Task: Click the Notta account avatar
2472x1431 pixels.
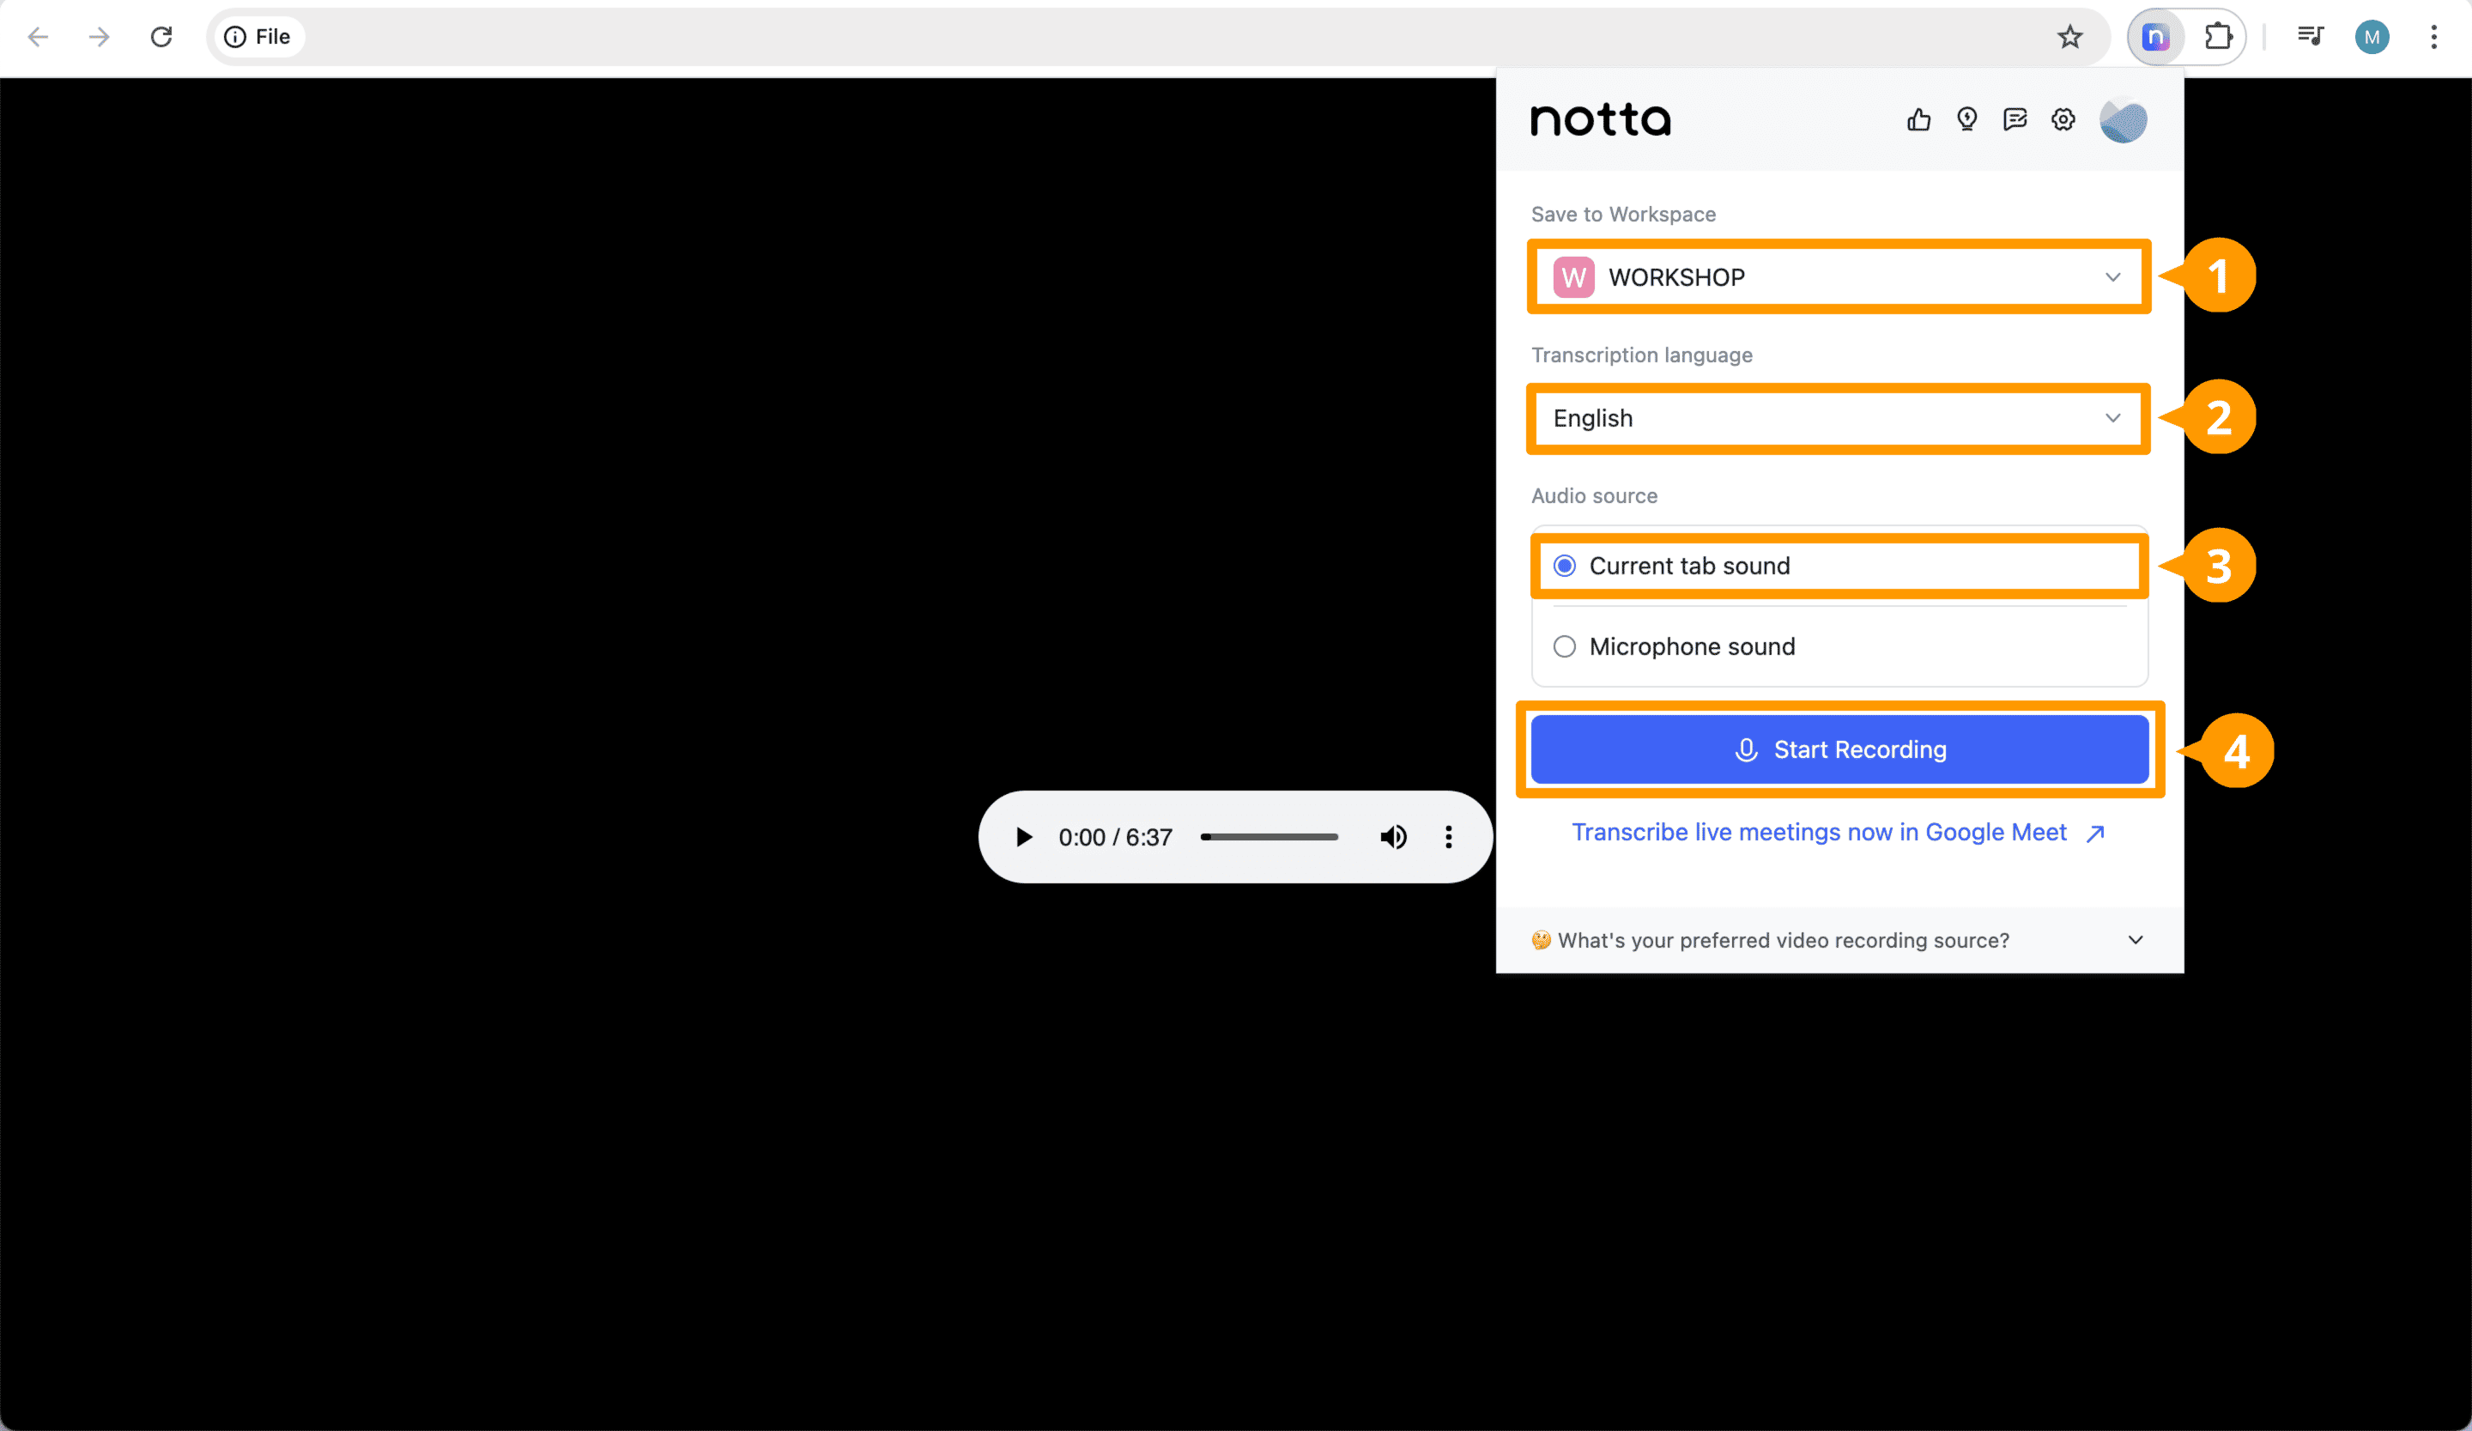Action: coord(2123,119)
